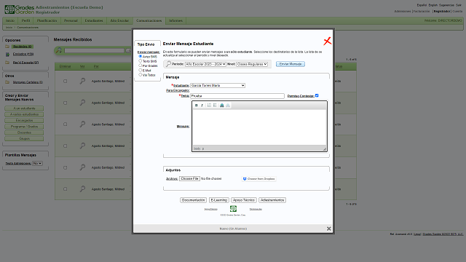Click the Salir link

459,5
